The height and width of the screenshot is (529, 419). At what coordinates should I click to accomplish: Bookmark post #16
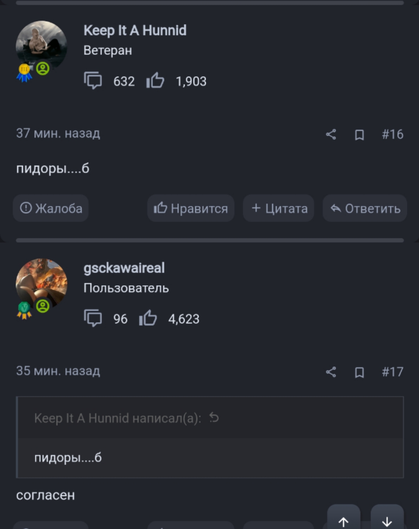pos(359,135)
